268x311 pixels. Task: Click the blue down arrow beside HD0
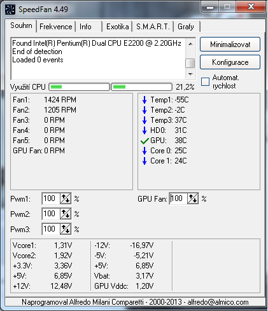pos(145,130)
